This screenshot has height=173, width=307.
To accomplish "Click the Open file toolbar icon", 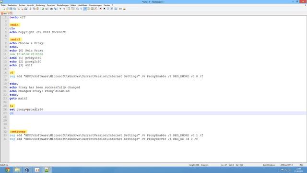I will (x=7, y=9).
